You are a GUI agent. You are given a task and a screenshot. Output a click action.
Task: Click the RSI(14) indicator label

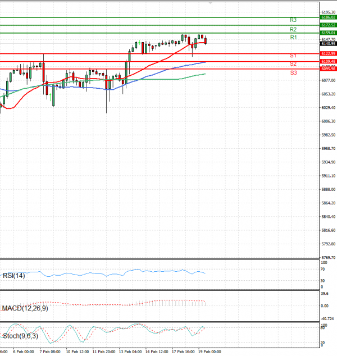click(x=14, y=276)
